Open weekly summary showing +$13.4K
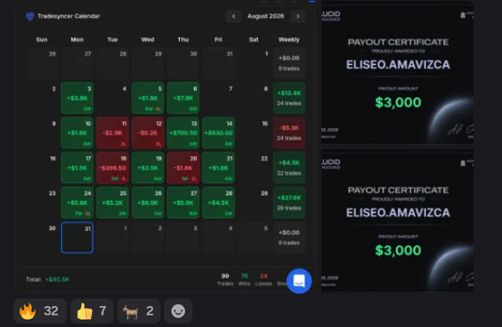Image resolution: width=502 pixels, height=327 pixels. point(289,98)
